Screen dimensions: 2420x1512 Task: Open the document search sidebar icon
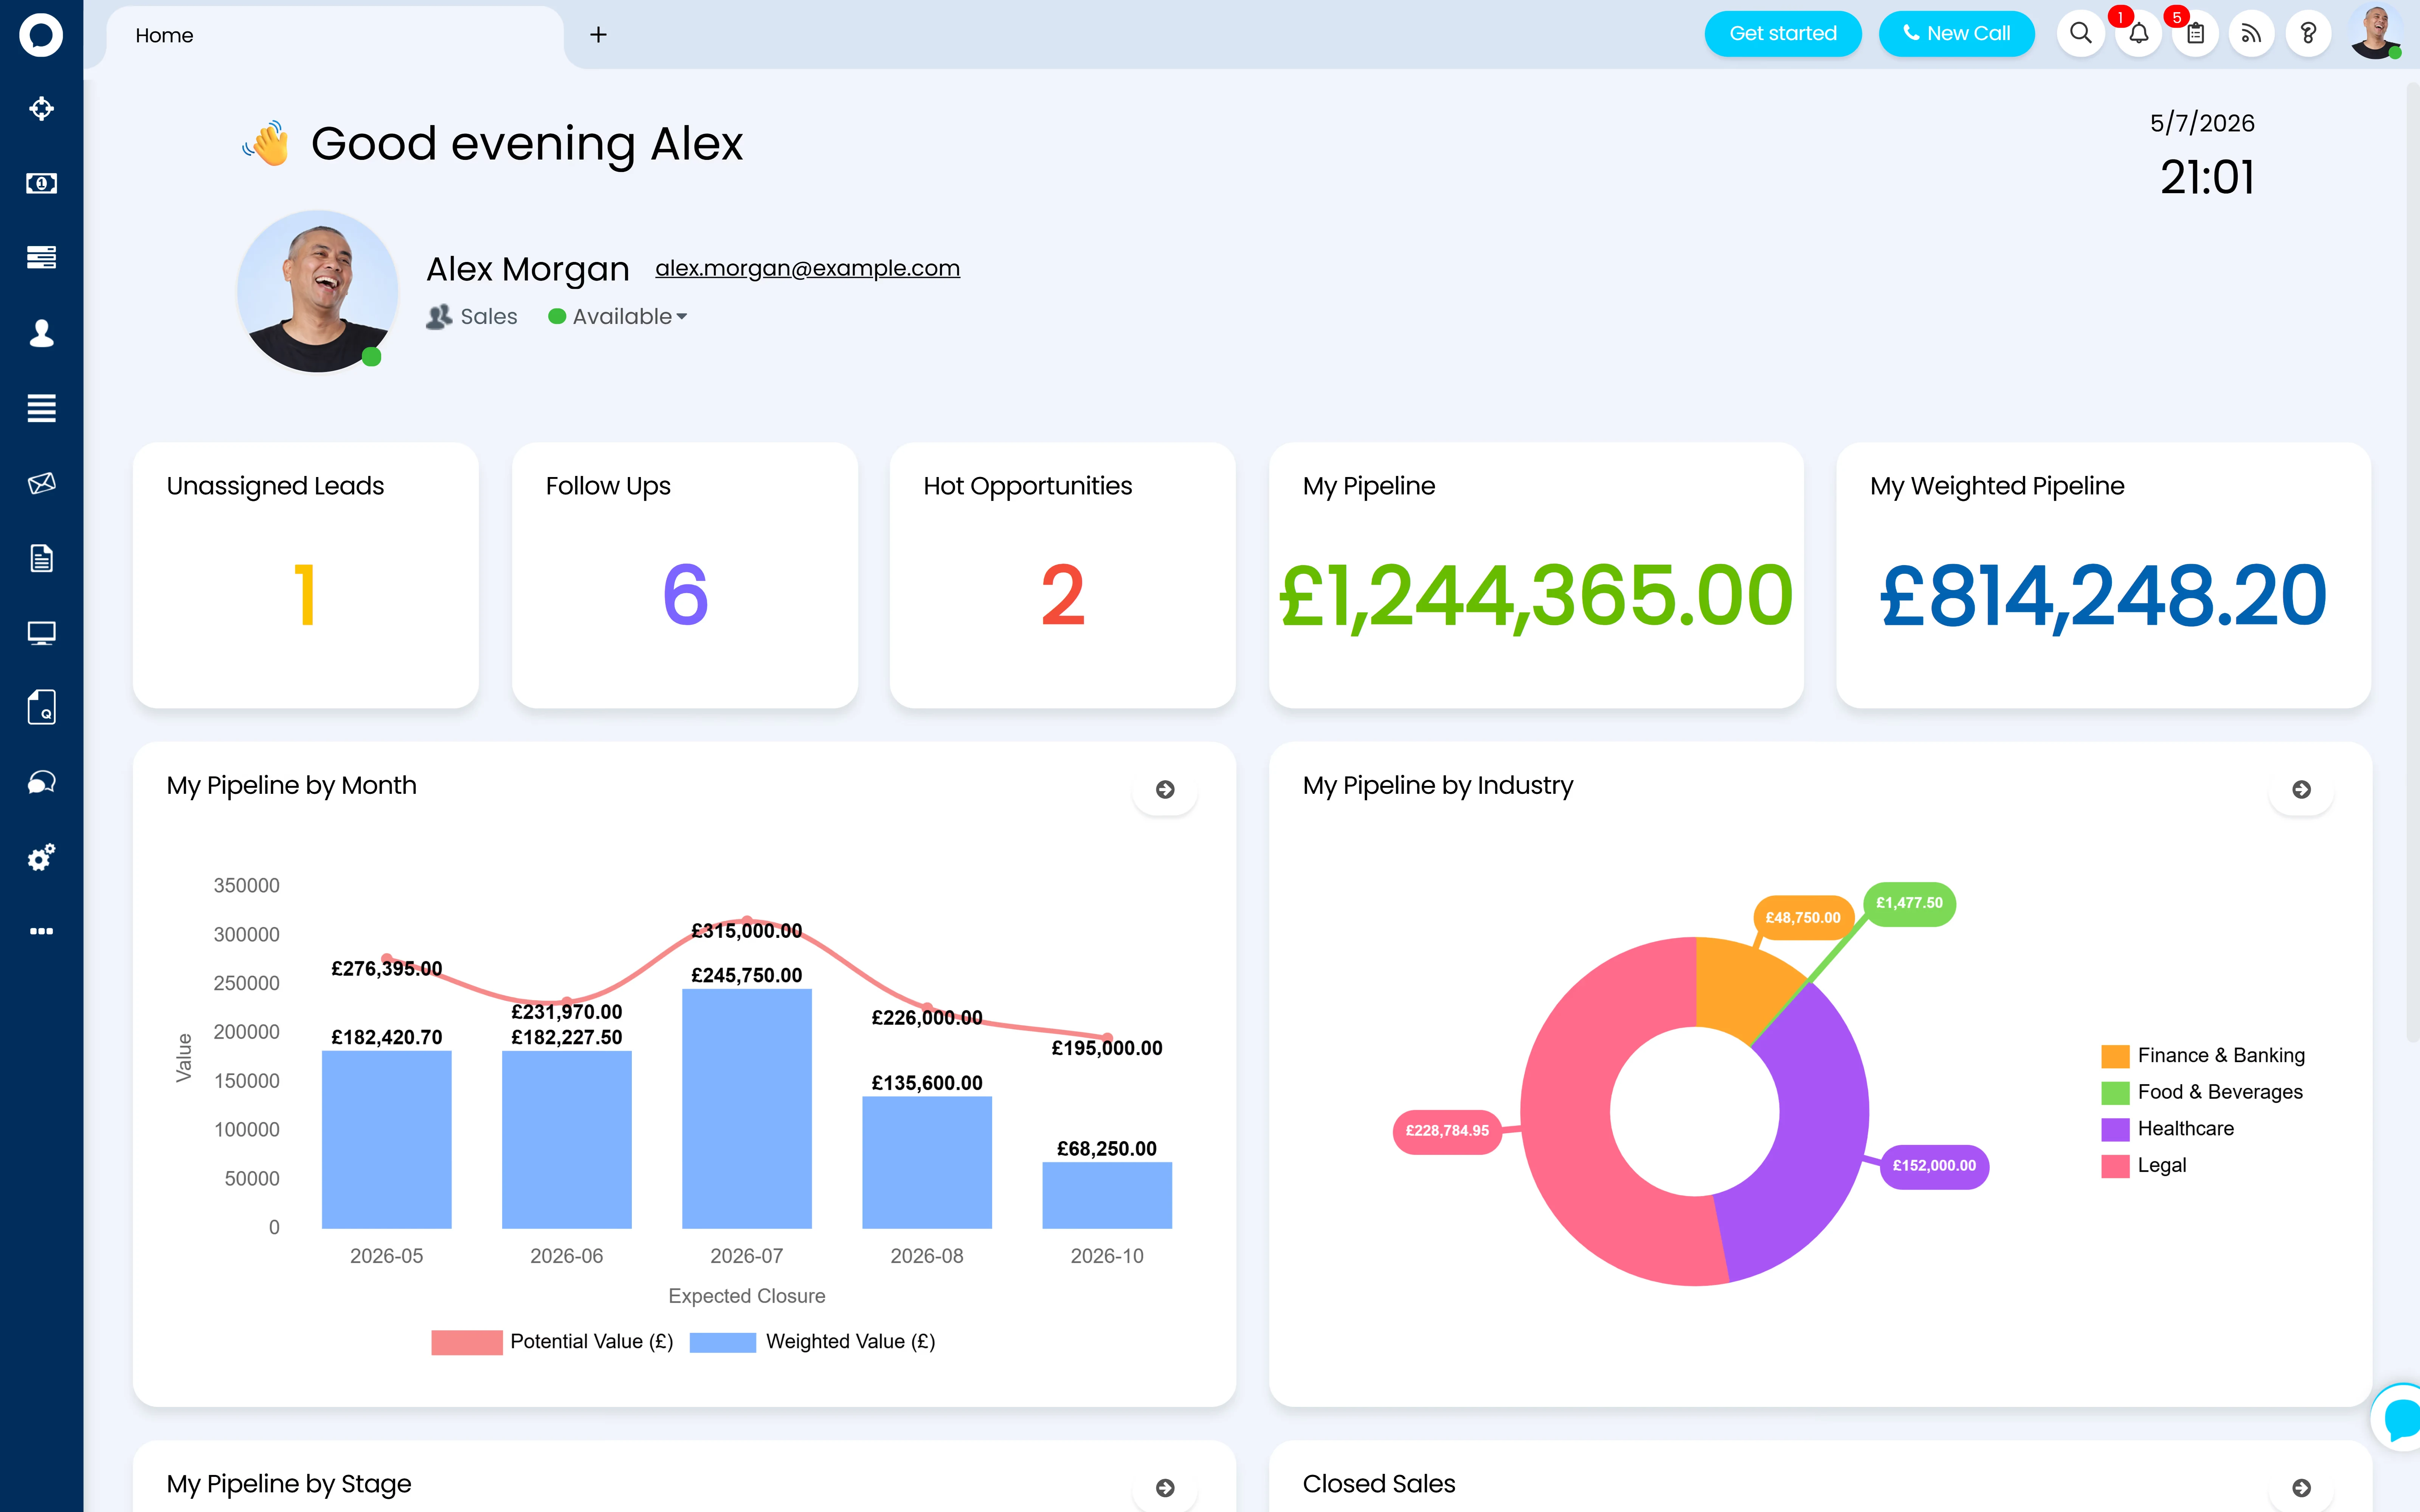coord(41,707)
